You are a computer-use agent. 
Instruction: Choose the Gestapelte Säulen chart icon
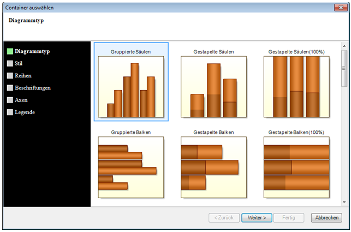click(x=213, y=86)
